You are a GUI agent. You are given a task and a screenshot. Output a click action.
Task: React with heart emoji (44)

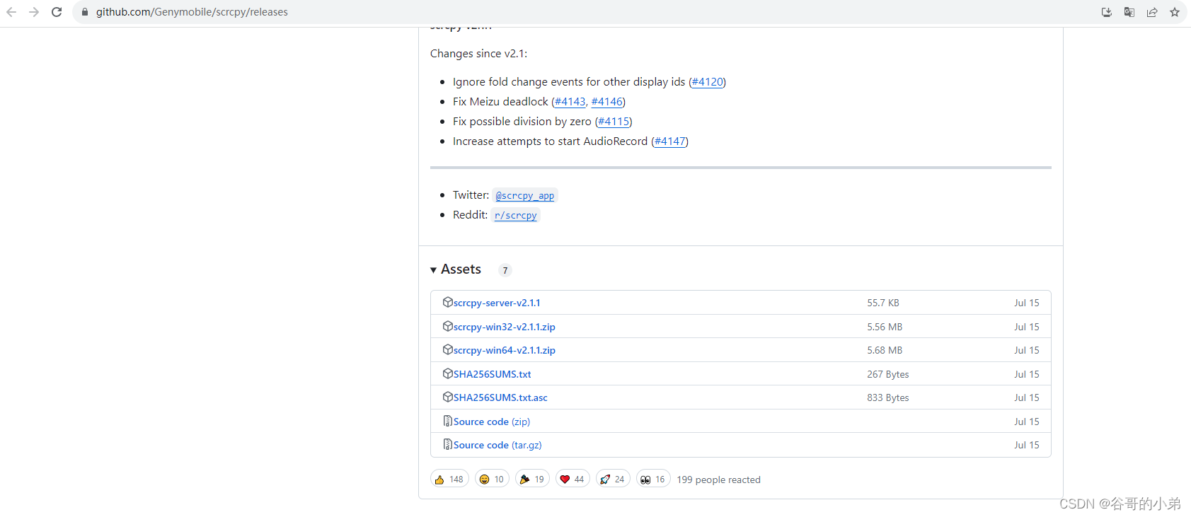[573, 479]
